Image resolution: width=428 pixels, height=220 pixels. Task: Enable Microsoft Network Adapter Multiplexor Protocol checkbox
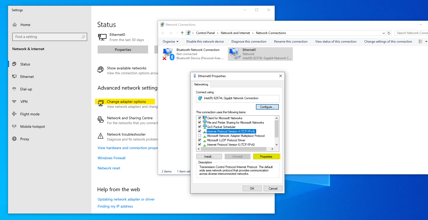(200, 136)
